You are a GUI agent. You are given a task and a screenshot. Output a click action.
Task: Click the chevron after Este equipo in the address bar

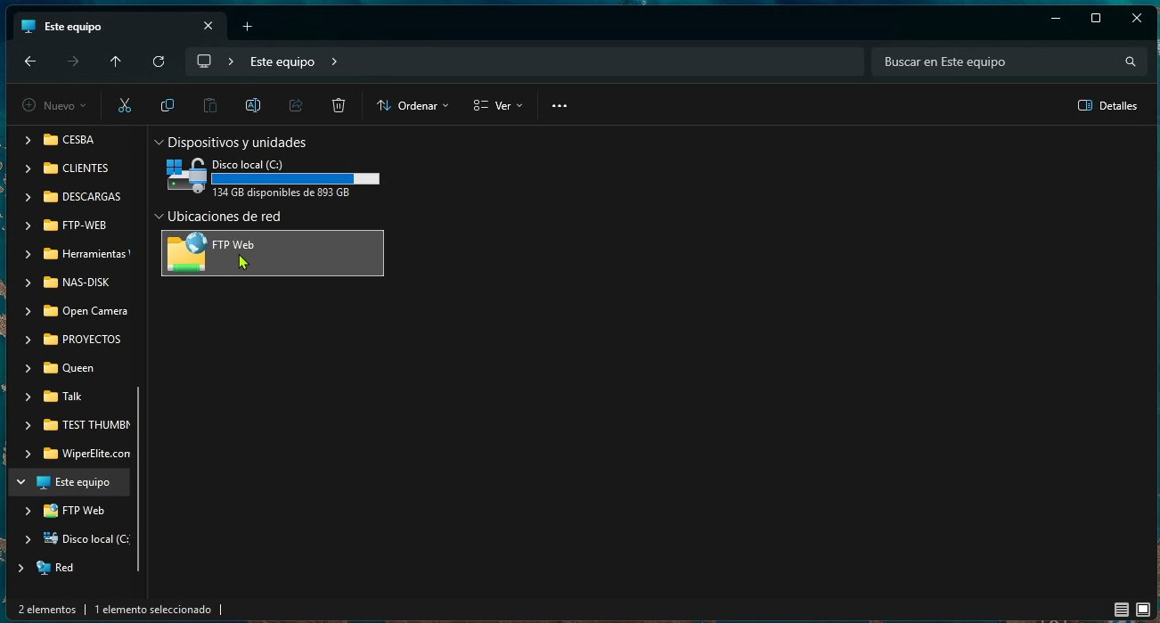pos(334,61)
